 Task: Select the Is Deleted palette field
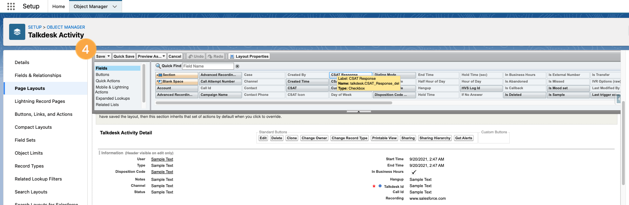pyautogui.click(x=525, y=95)
